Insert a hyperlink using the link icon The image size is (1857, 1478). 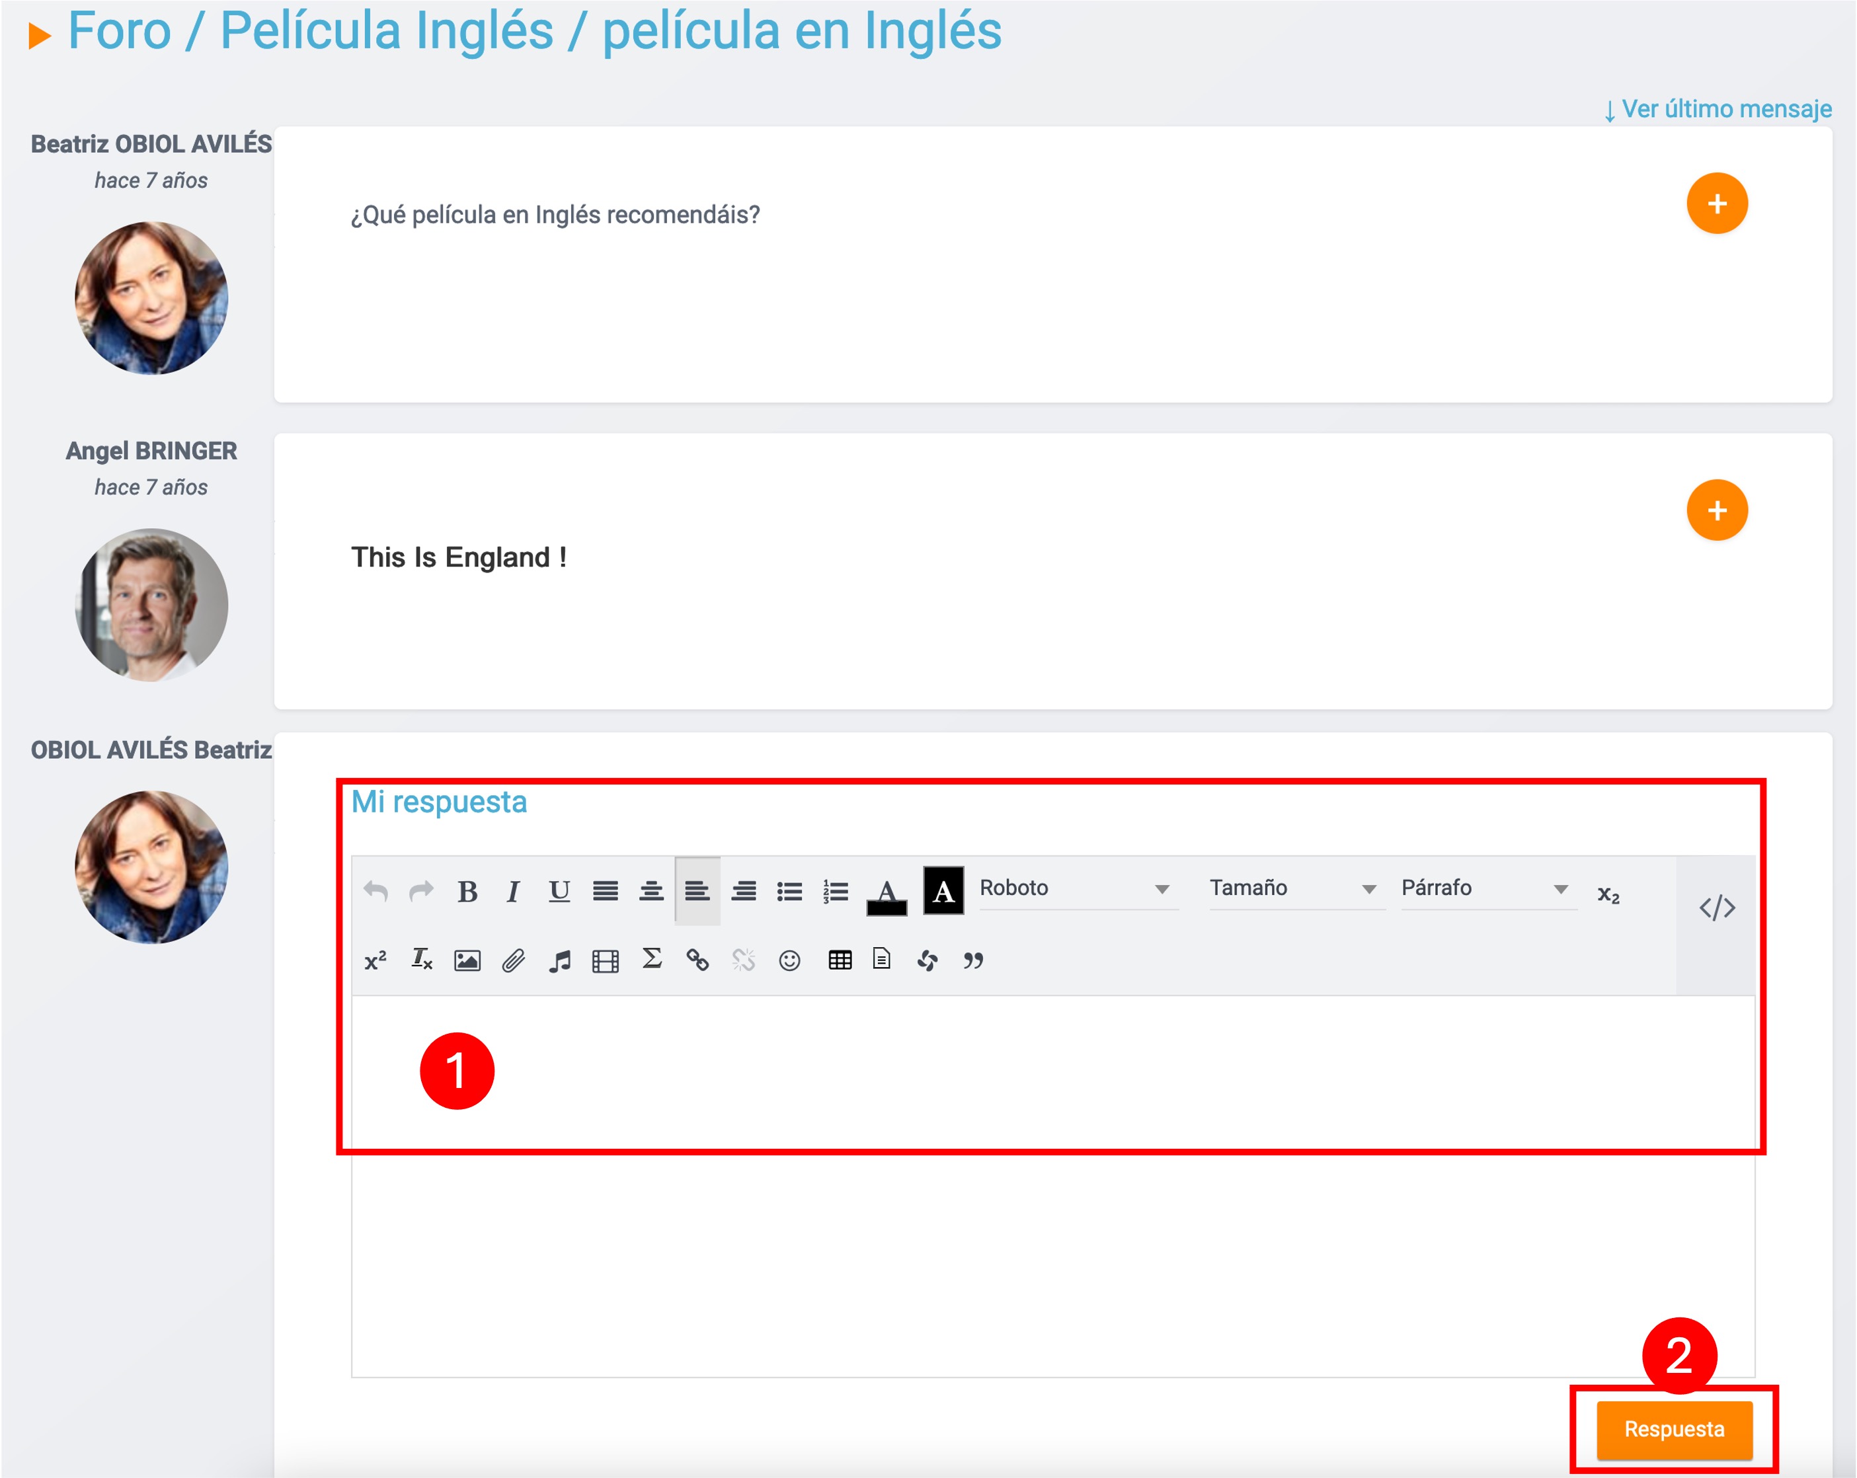[699, 962]
